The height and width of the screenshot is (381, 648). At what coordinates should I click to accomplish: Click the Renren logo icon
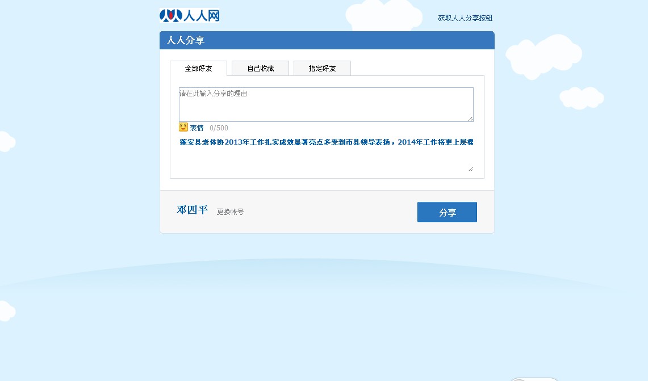[x=171, y=16]
